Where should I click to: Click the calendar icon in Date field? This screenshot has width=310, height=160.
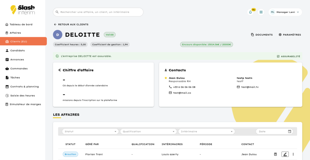[290, 131]
